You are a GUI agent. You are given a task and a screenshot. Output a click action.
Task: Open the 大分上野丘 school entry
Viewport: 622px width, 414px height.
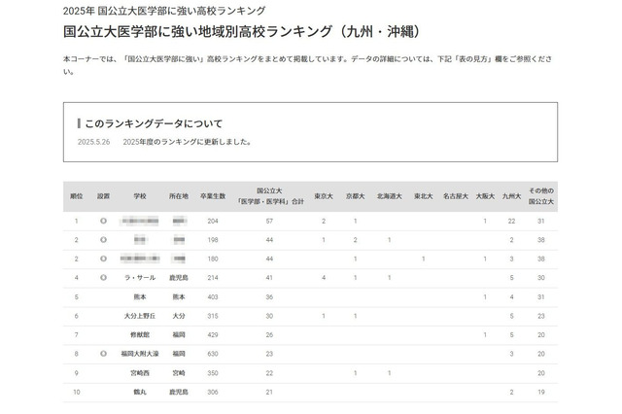tap(140, 316)
